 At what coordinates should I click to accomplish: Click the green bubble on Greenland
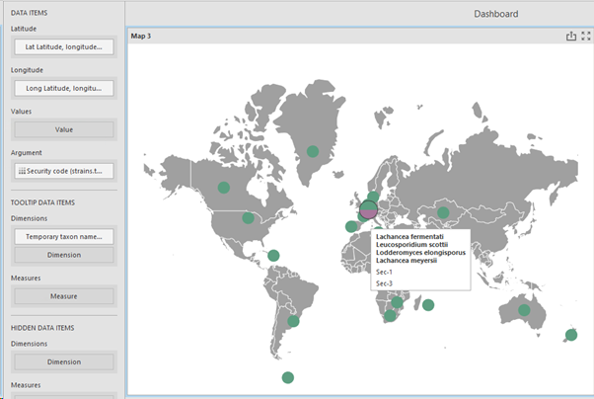tap(313, 151)
